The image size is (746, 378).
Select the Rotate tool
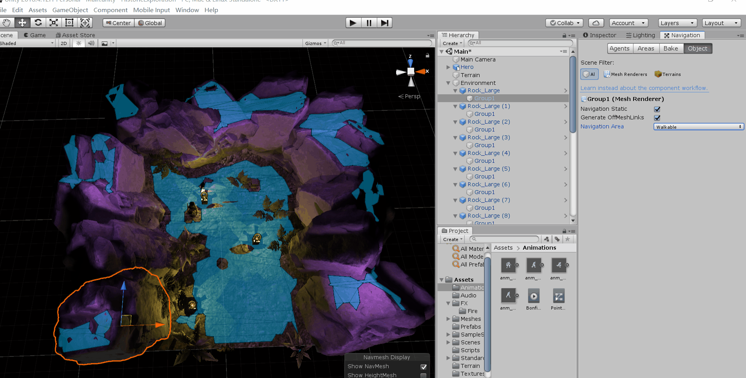tap(38, 23)
